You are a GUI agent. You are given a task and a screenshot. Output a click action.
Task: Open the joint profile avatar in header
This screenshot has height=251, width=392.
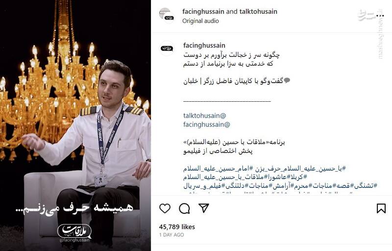[x=167, y=15]
